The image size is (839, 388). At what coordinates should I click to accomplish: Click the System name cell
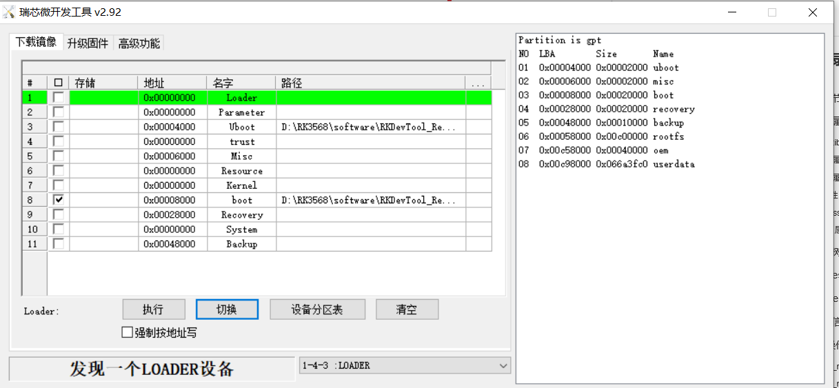tap(241, 229)
